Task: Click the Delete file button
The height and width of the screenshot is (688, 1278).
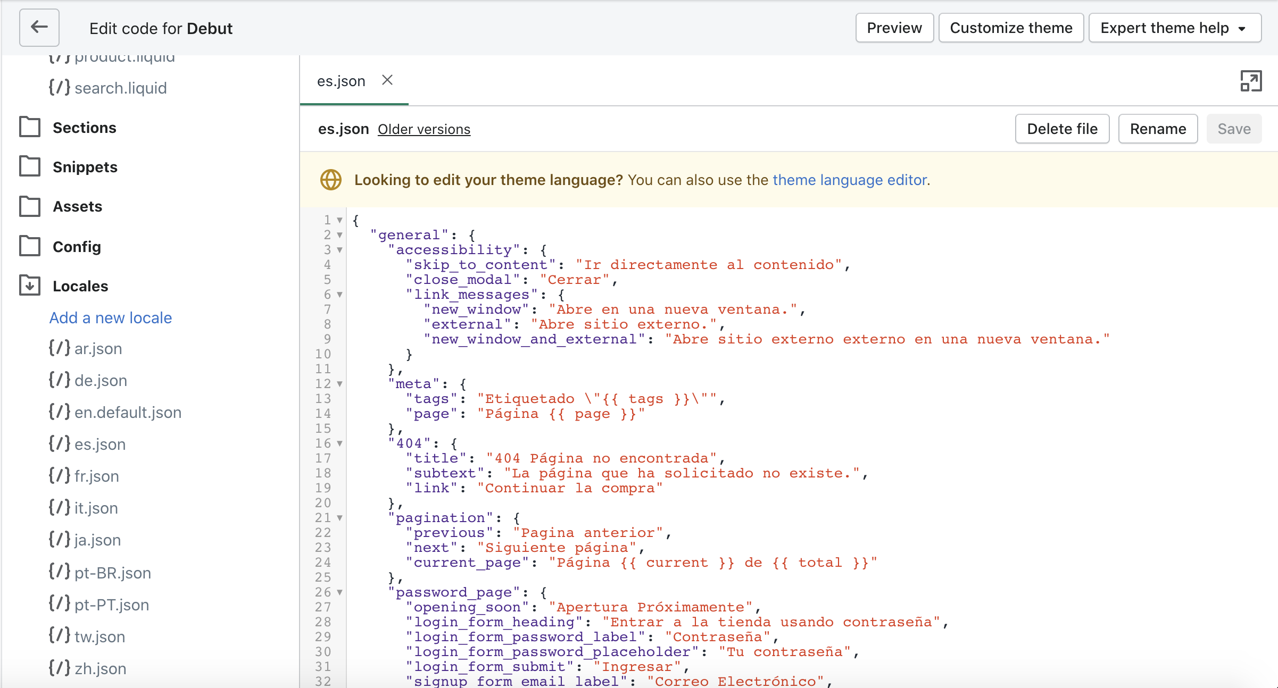Action: pyautogui.click(x=1062, y=129)
